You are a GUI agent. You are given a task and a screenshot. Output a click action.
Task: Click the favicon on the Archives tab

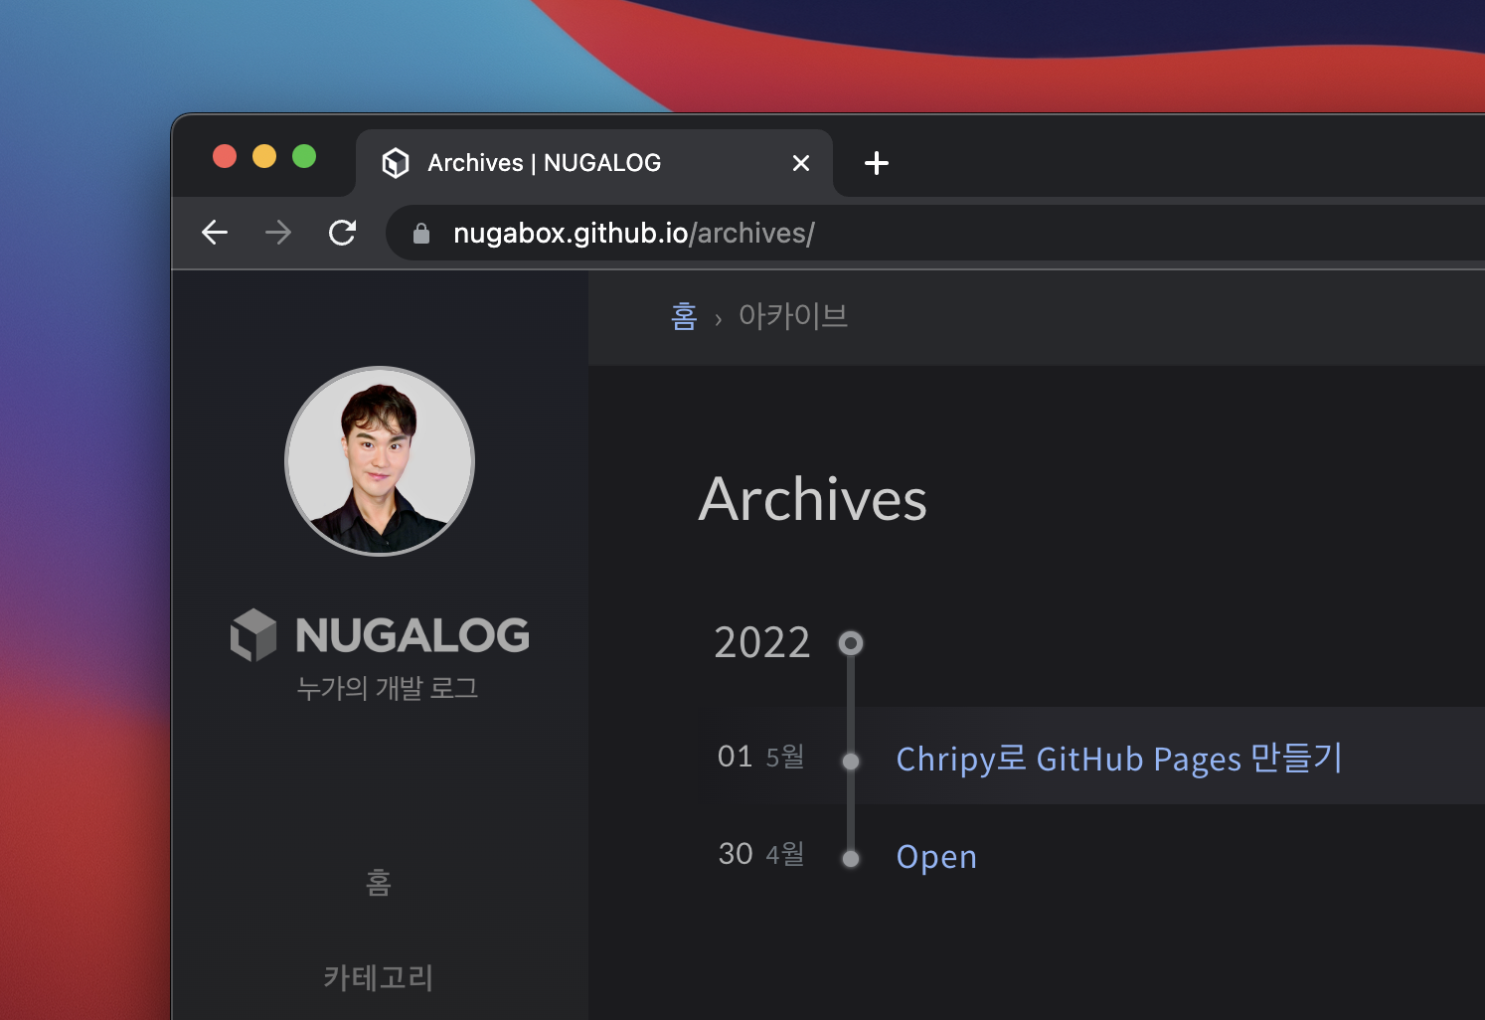coord(397,162)
